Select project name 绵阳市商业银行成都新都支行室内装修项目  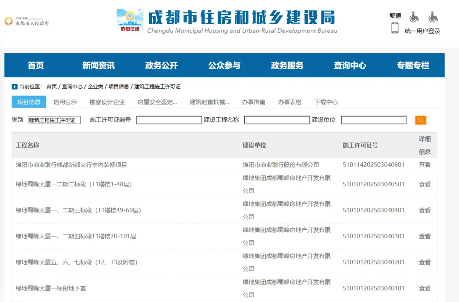tap(71, 165)
